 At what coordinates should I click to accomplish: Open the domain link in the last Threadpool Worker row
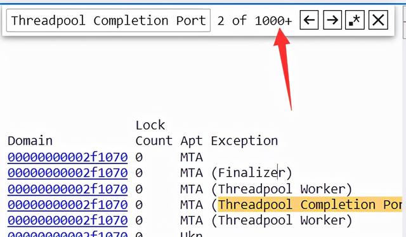click(68, 221)
